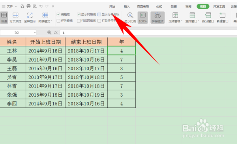Open the Name Box dropdown showing D2
This screenshot has height=144, width=238.
point(35,33)
